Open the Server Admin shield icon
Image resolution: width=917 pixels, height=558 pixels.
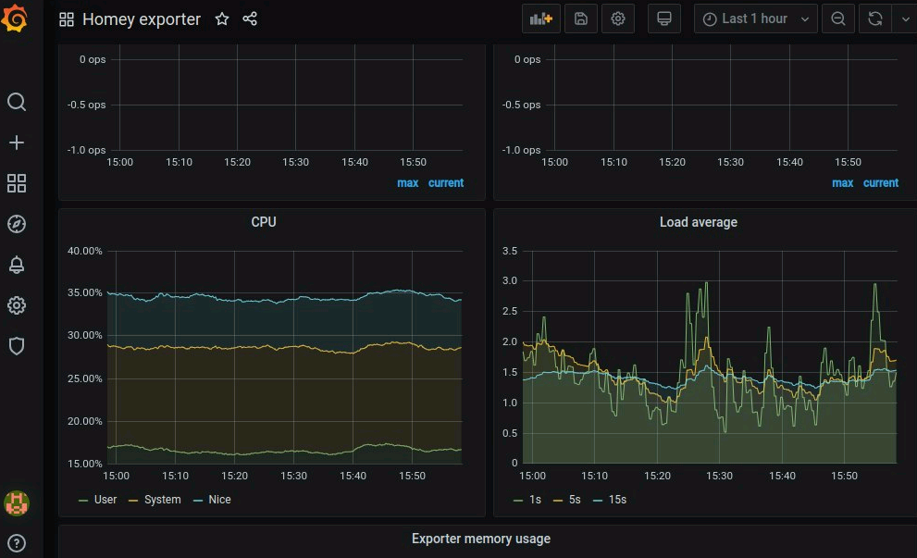17,346
